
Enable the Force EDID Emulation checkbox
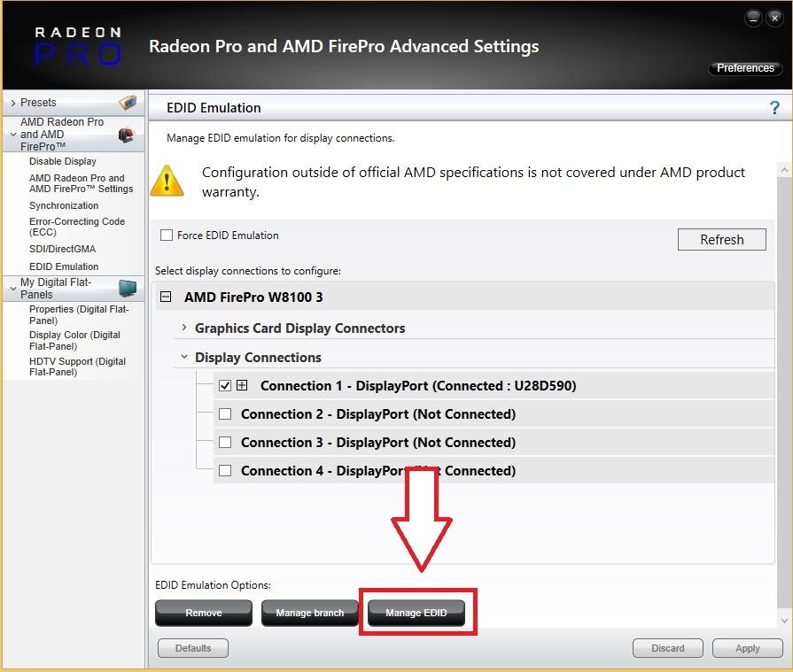click(x=167, y=235)
